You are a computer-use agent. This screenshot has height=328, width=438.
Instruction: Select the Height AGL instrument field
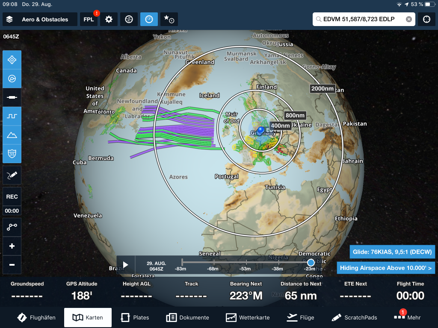pyautogui.click(x=136, y=291)
